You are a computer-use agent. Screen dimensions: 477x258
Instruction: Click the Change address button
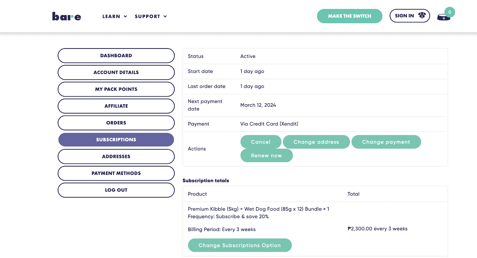click(x=316, y=142)
